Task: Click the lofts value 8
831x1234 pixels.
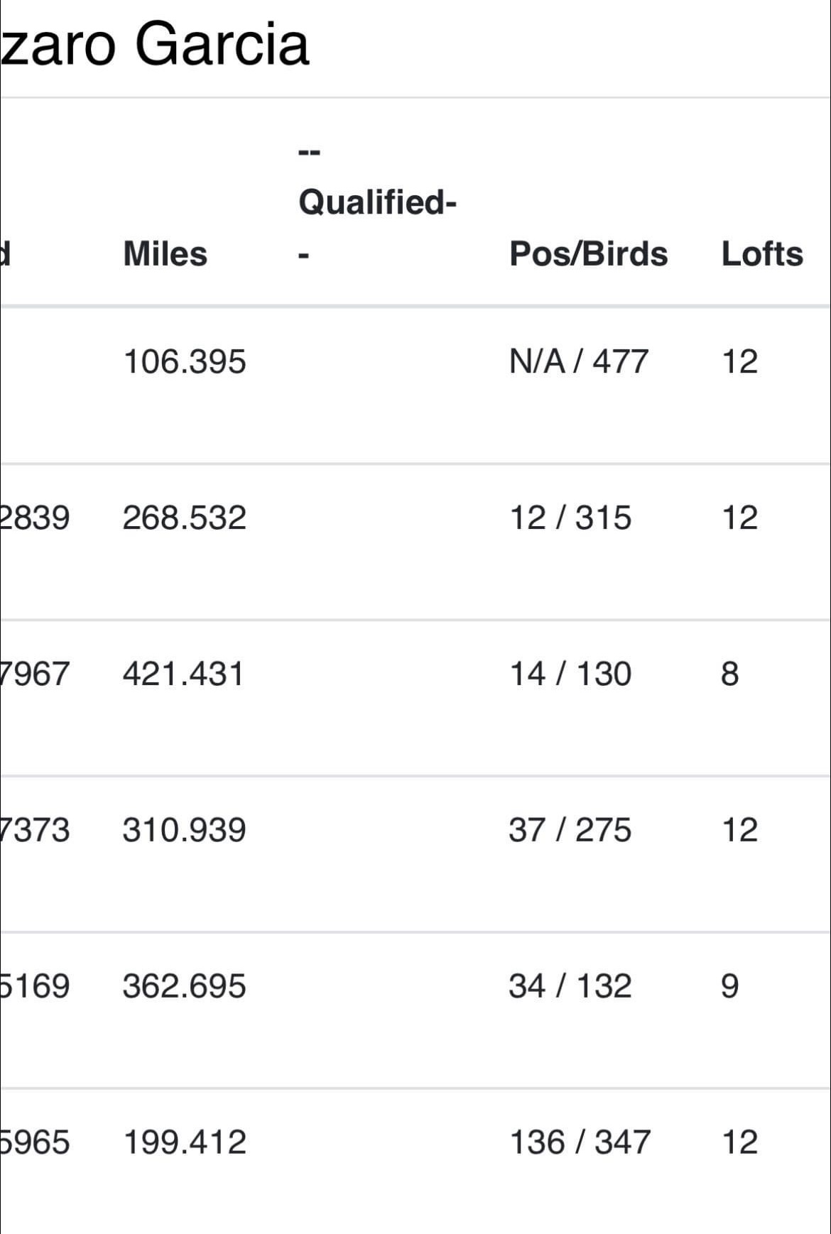Action: (729, 674)
